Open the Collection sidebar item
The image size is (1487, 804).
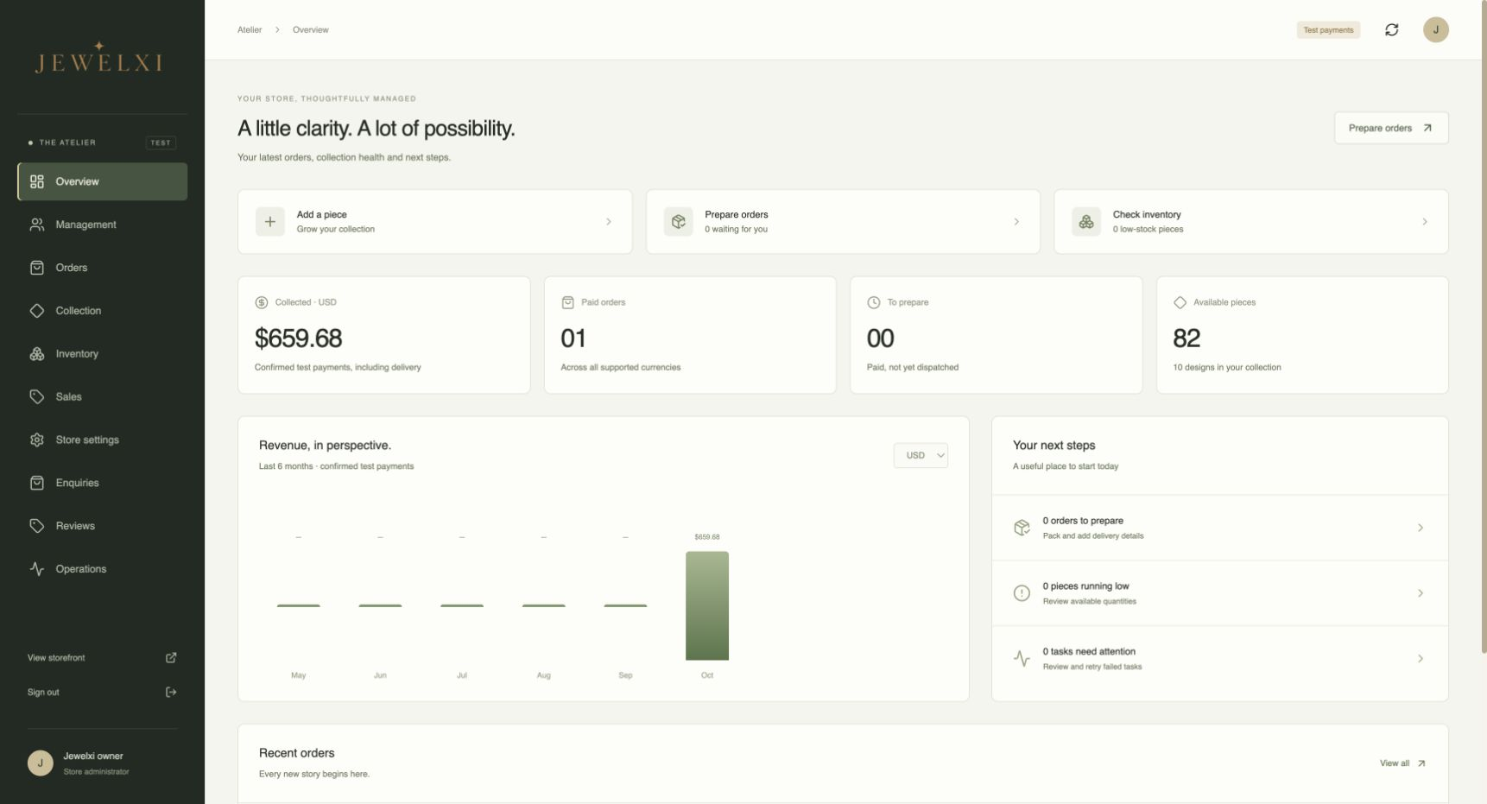[x=102, y=311]
